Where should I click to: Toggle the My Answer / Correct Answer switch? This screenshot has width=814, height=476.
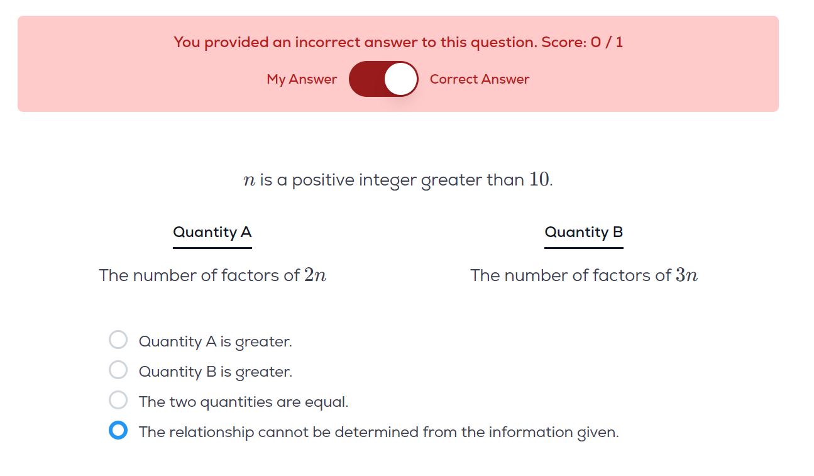click(383, 79)
